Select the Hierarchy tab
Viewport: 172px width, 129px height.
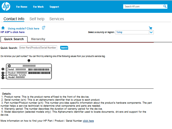(x=38, y=39)
